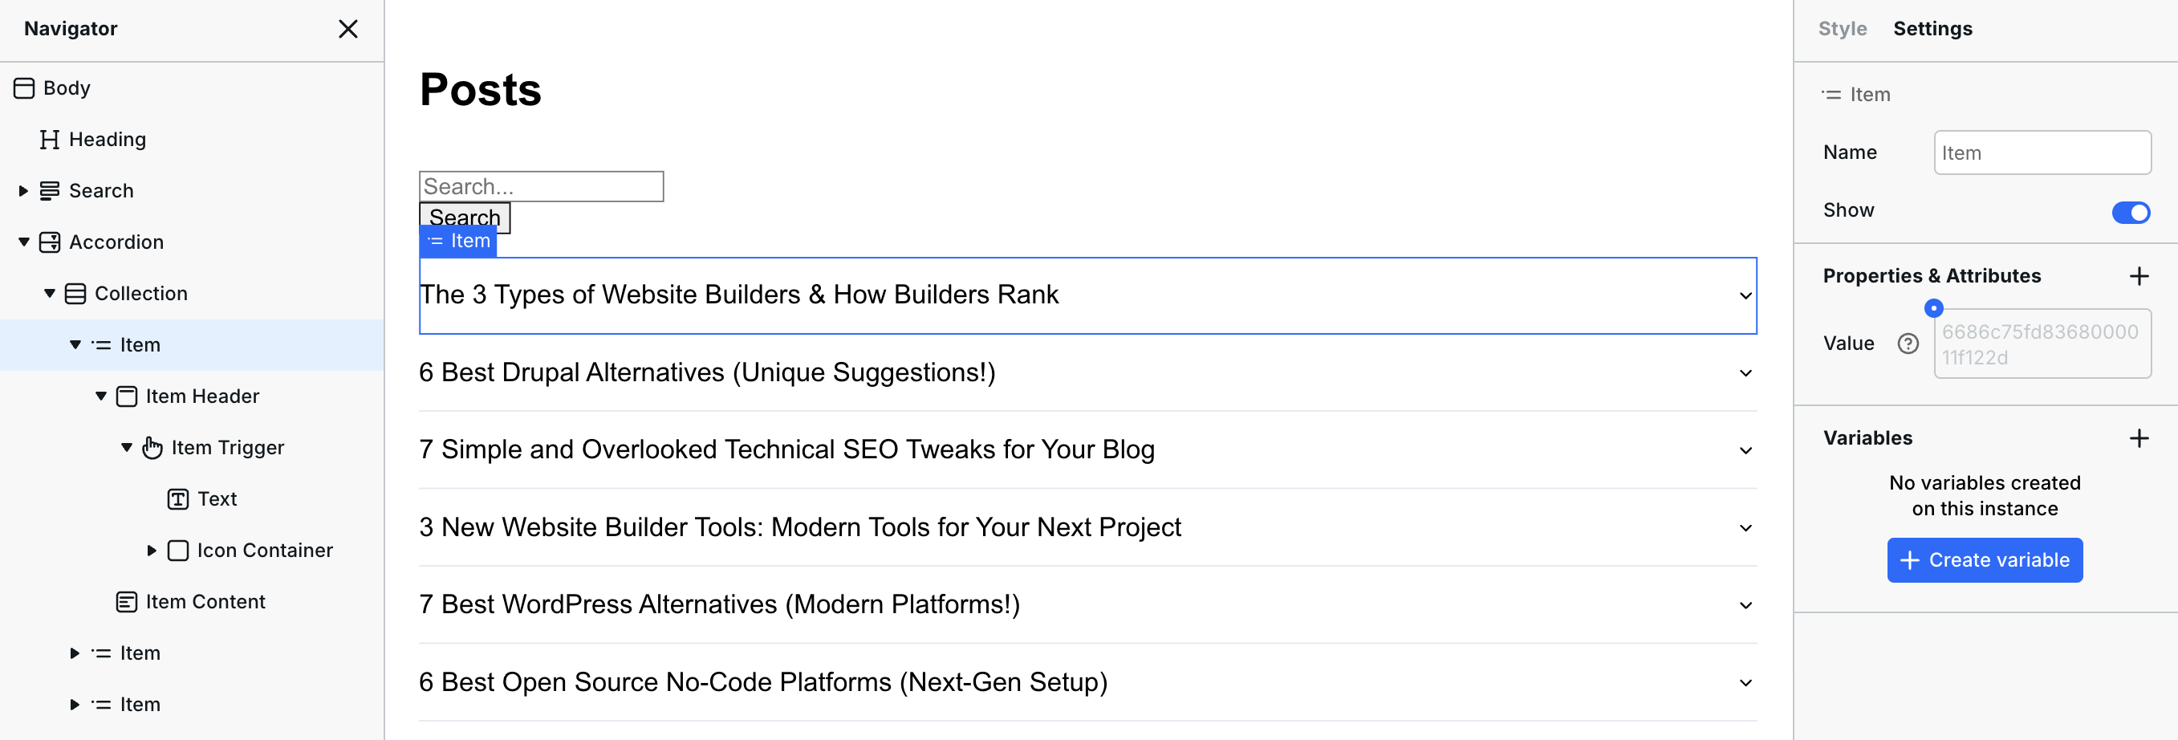Click the Item Trigger hand icon

pos(152,447)
